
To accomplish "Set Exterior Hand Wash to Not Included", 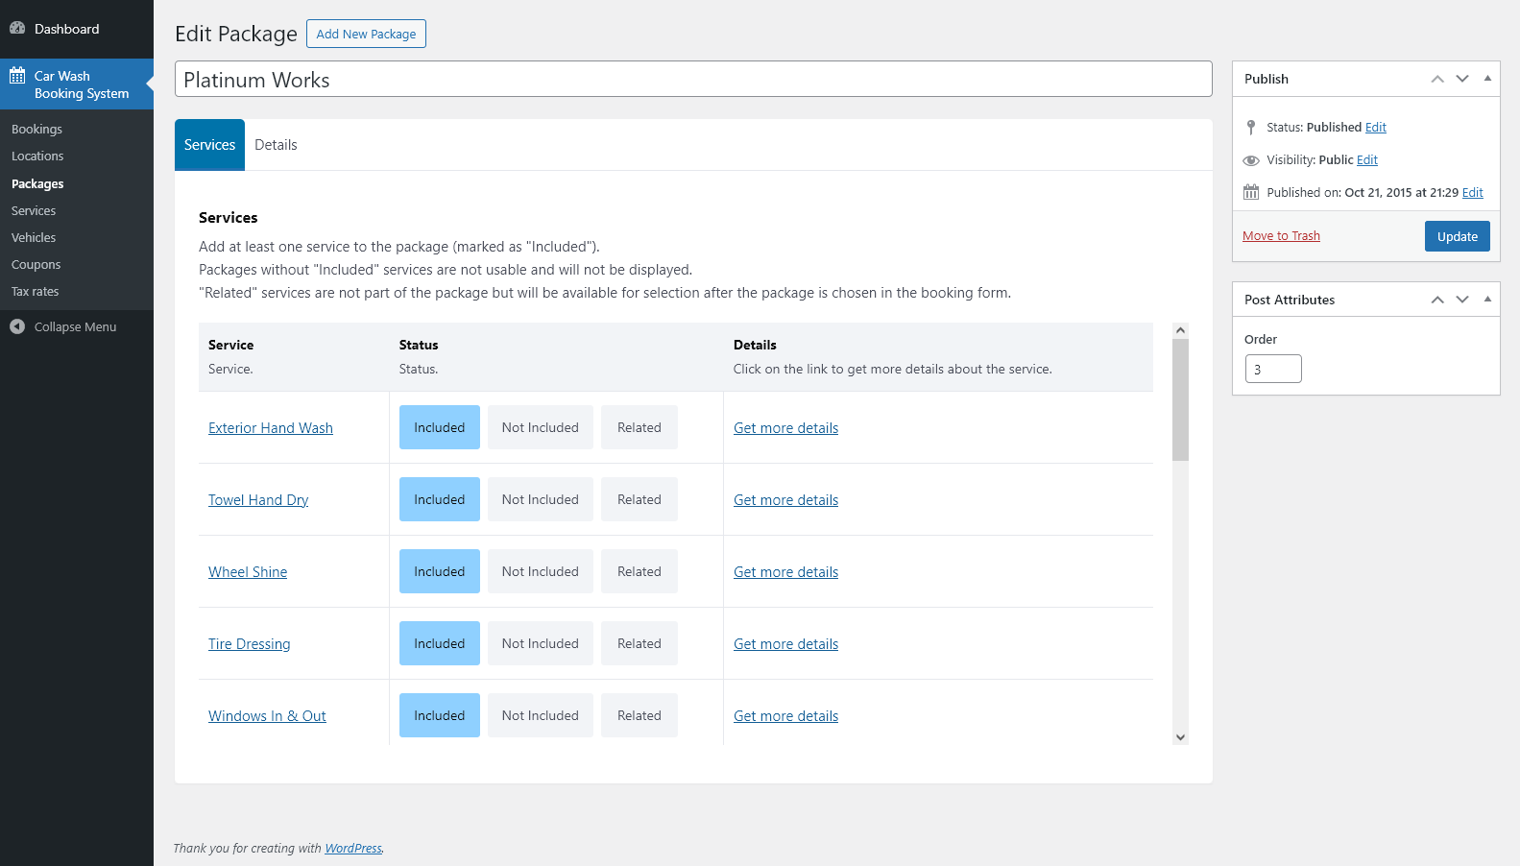I will coord(540,428).
